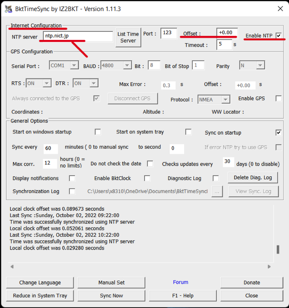Click the BktTimeSync app icon in title bar
This screenshot has height=308, width=289.
(9, 9)
